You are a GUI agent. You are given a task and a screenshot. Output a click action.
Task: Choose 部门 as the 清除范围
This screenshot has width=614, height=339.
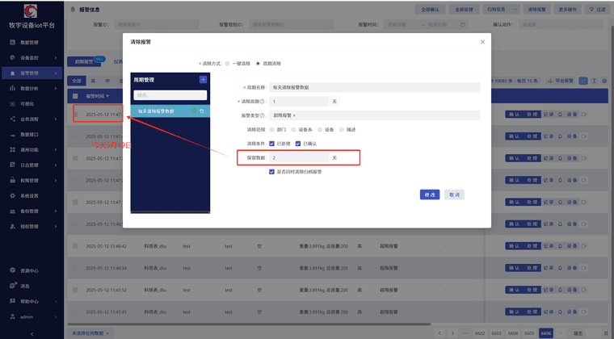pyautogui.click(x=271, y=130)
